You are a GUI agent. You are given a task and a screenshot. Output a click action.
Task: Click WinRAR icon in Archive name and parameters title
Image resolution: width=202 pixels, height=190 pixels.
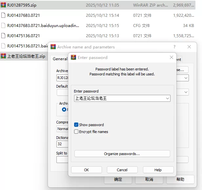pos(53,47)
